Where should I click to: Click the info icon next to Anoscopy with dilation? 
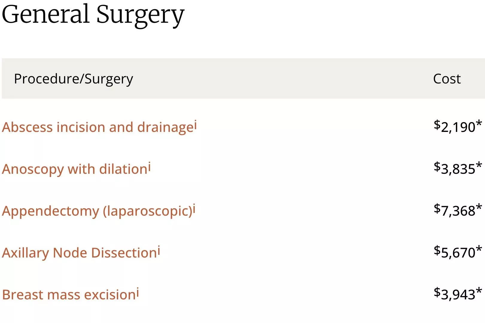coord(149,167)
